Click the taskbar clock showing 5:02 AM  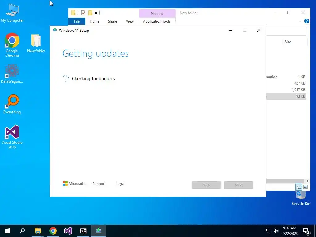(289, 231)
